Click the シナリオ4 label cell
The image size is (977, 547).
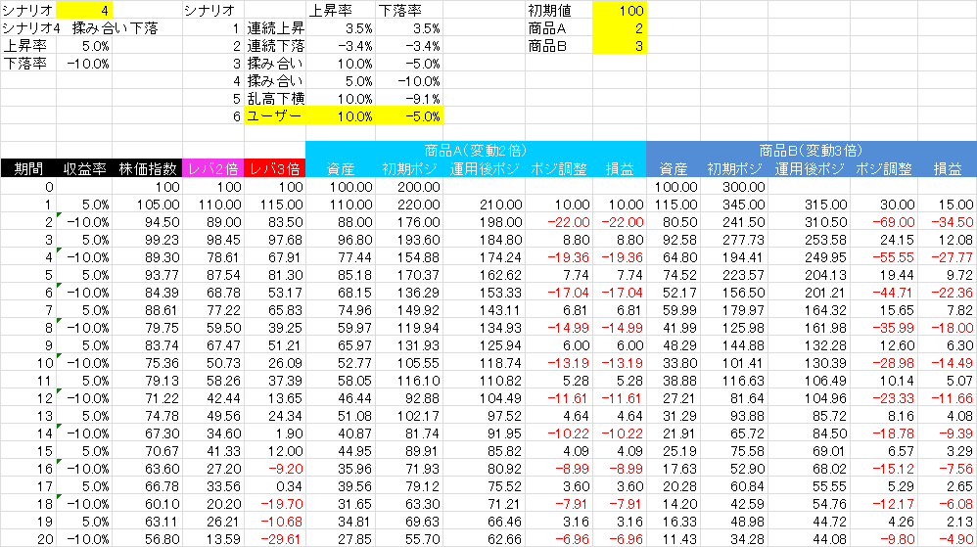[x=31, y=28]
